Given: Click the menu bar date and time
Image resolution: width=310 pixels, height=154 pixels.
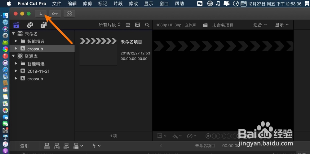Looking at the screenshot, I should [275, 3].
